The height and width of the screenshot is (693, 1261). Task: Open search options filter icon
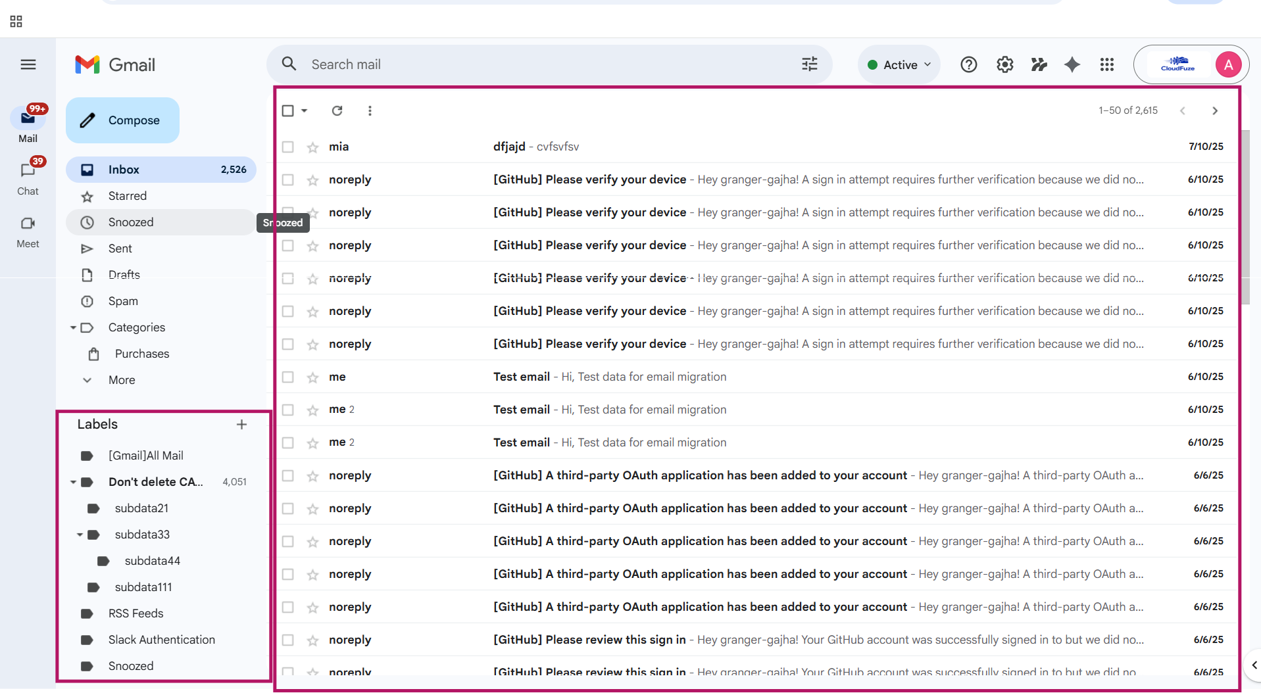pos(809,64)
